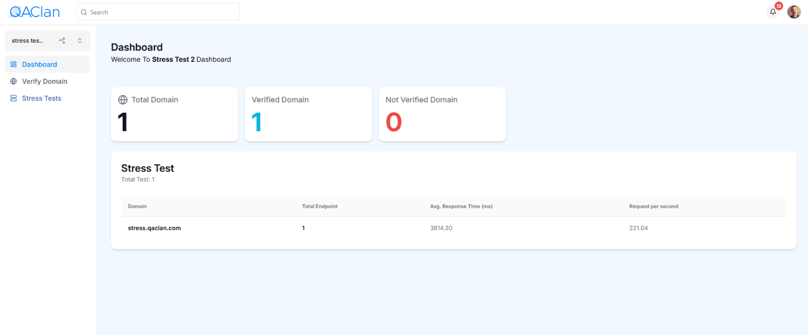Expand the project selector chevrons
Viewport: 808px width, 335px height.
[80, 41]
